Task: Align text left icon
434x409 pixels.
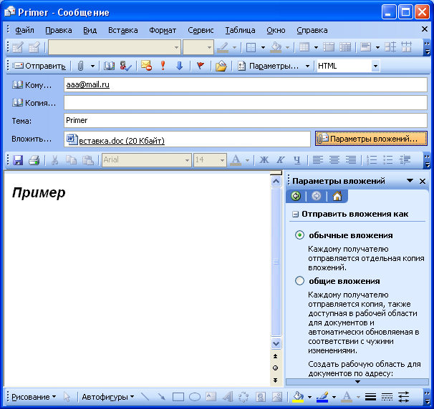Action: 318,160
